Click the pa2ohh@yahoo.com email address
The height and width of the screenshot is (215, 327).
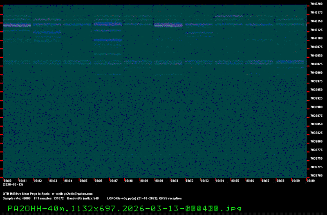coord(78,194)
